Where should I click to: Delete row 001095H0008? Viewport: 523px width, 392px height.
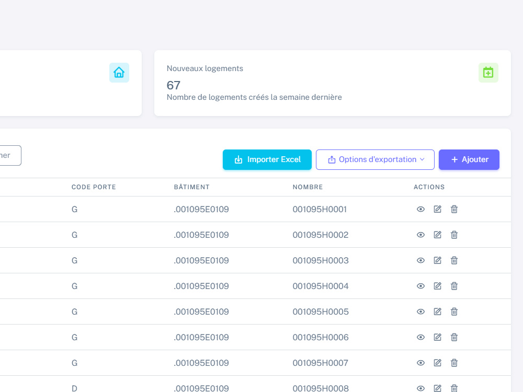point(454,388)
